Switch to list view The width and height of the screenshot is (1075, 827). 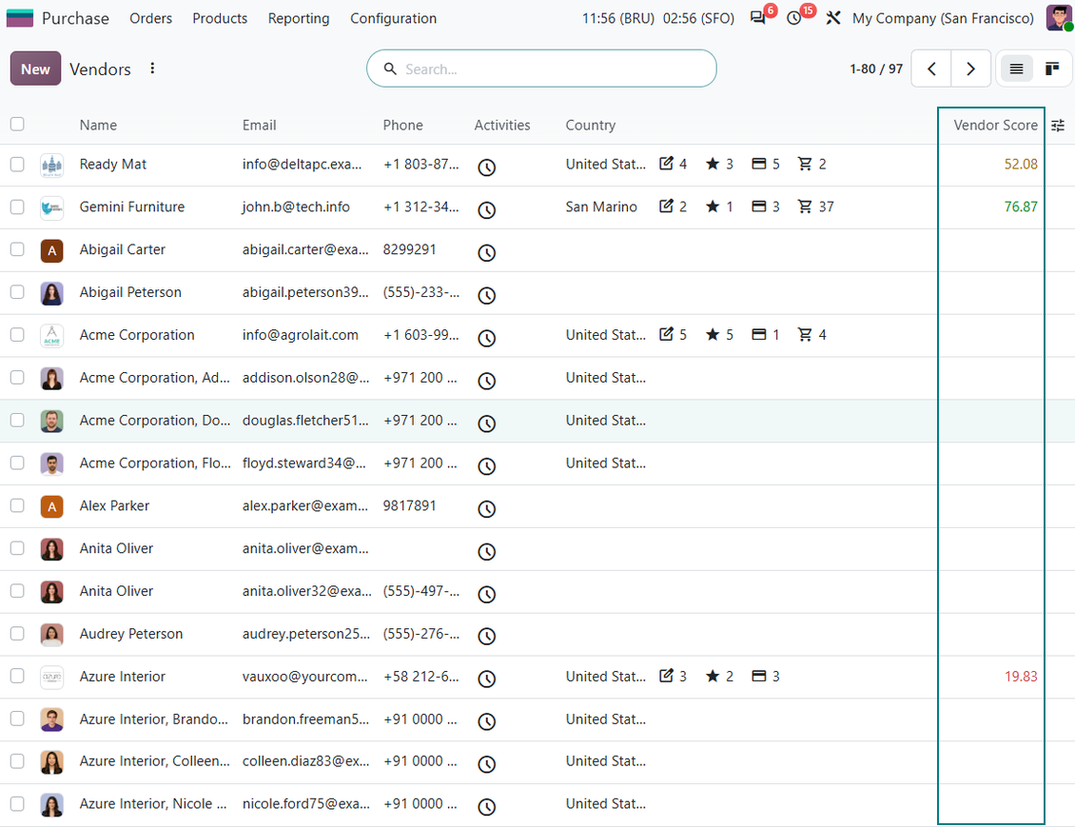pos(1016,69)
